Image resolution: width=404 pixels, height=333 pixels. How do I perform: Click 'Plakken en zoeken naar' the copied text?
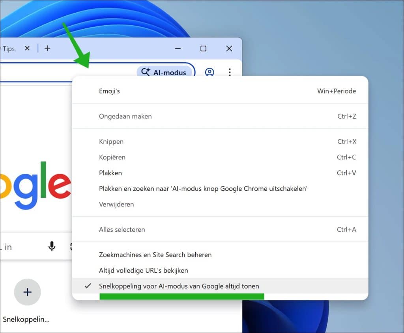203,188
